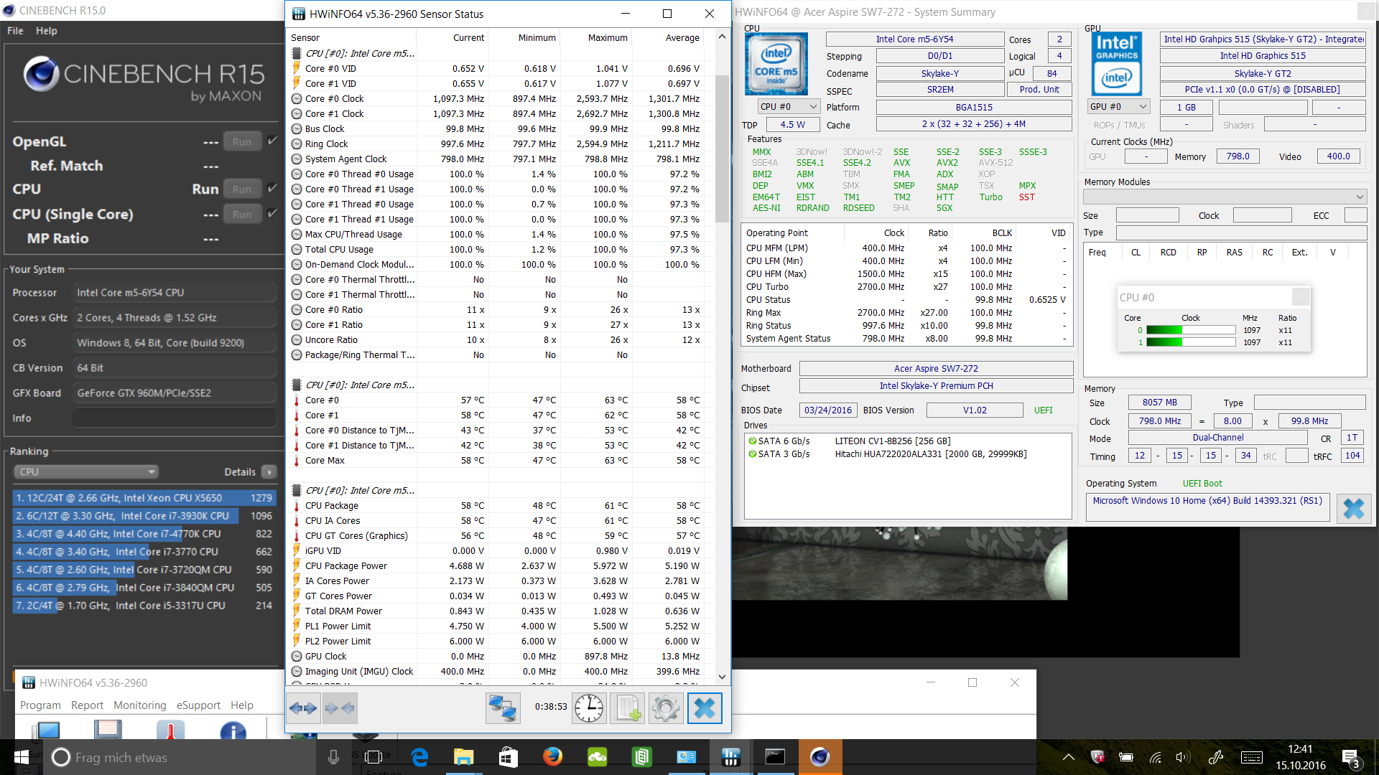Click the logging start spreadsheet icon
Screen dimensions: 1379x775
click(x=627, y=708)
